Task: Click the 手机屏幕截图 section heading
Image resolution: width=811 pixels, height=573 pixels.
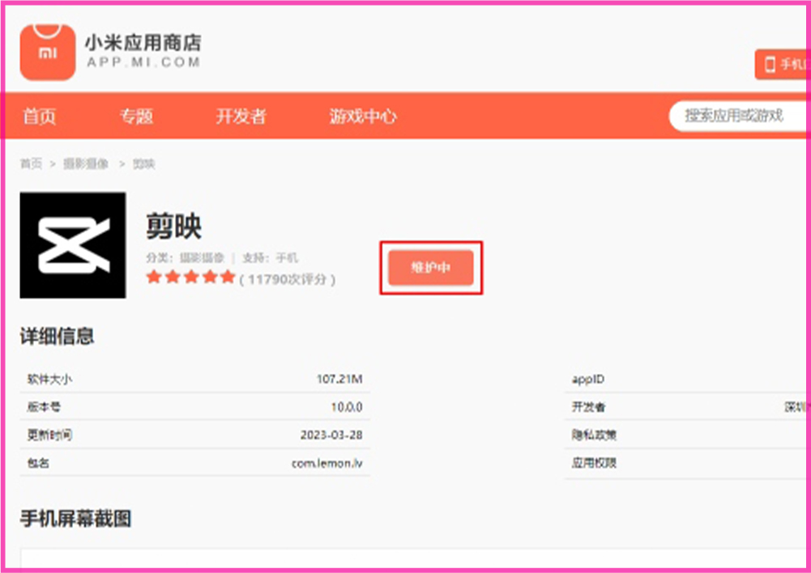Action: click(x=75, y=518)
